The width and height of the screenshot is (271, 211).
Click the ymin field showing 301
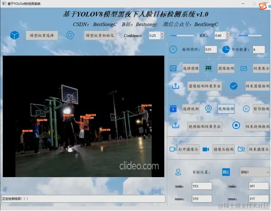259,186
